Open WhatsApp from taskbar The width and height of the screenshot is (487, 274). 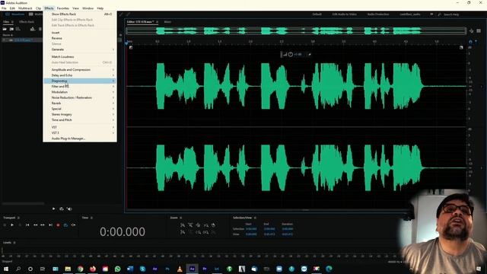[x=117, y=269]
